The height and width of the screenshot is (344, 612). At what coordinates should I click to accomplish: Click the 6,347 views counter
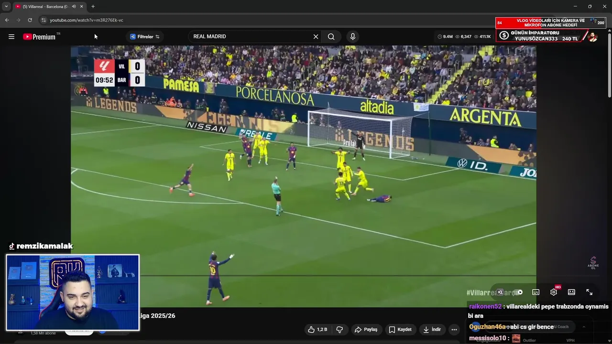[x=463, y=37]
